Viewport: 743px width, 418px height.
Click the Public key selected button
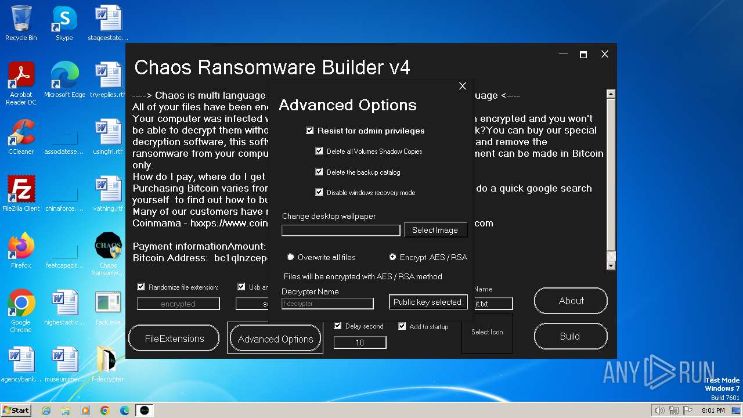click(428, 302)
